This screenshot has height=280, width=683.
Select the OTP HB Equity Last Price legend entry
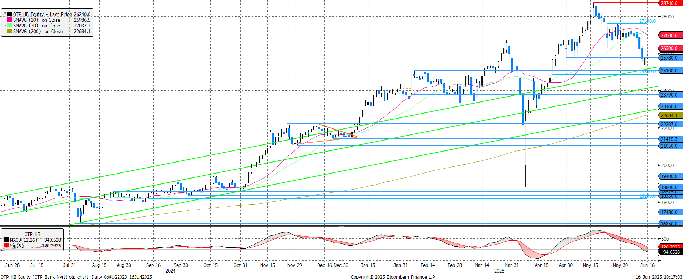[52, 14]
